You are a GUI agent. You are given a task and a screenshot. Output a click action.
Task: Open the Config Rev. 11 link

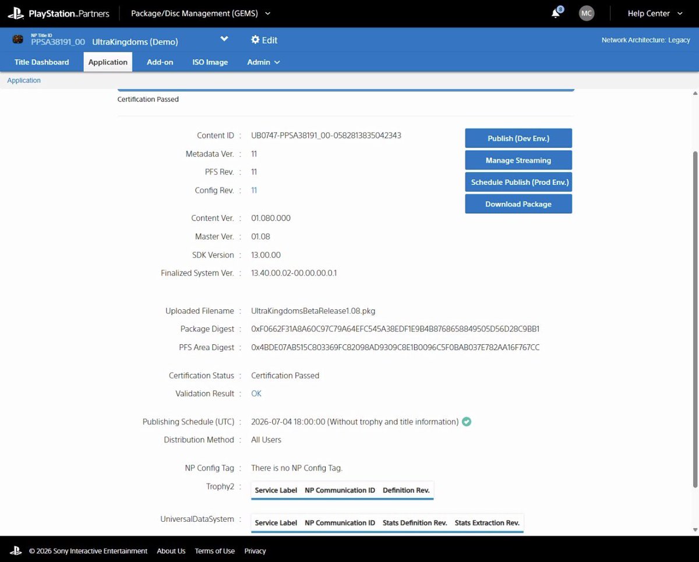coord(254,190)
